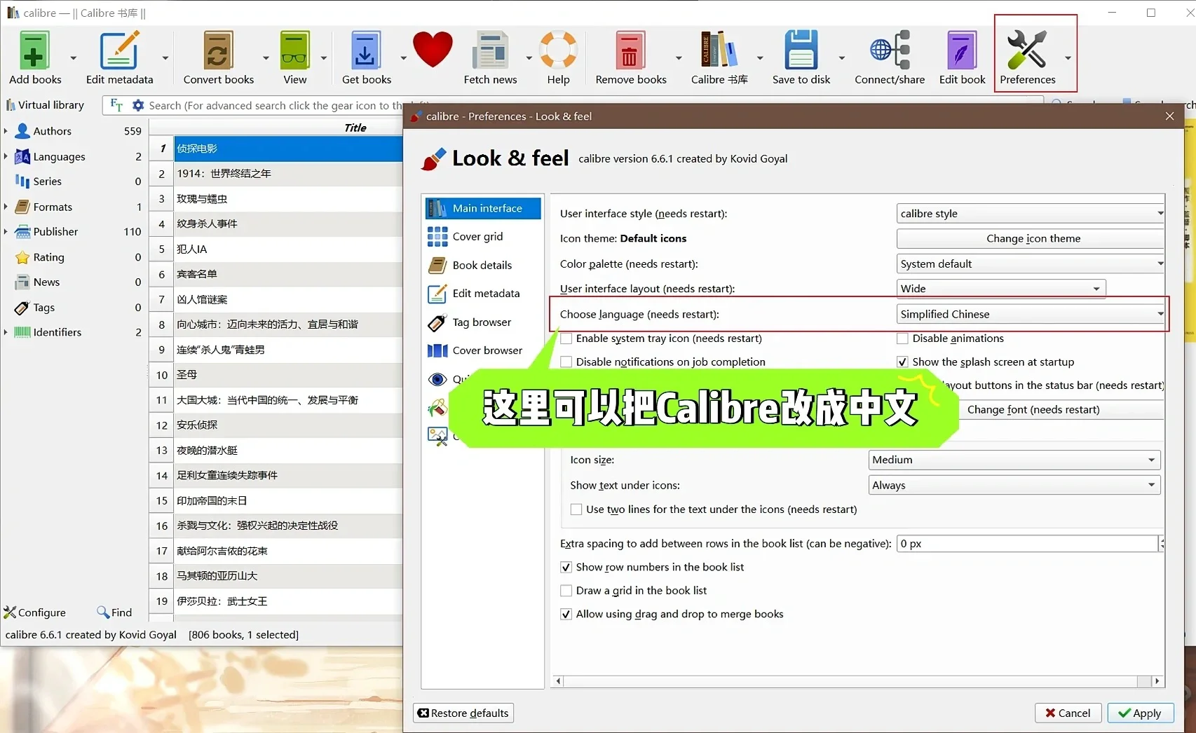The height and width of the screenshot is (733, 1196).
Task: Click the Change icon theme button
Action: pyautogui.click(x=1032, y=239)
